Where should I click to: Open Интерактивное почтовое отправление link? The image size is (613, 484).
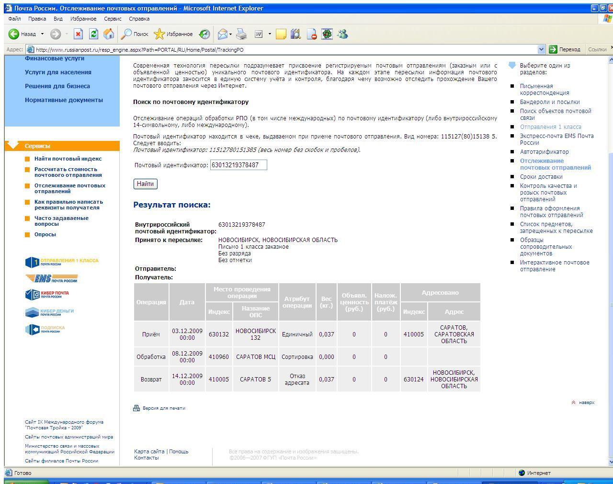click(x=555, y=265)
